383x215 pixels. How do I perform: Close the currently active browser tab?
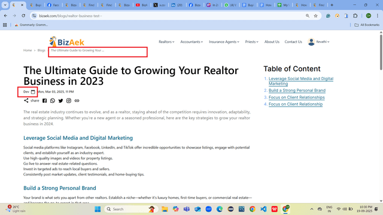point(22,5)
